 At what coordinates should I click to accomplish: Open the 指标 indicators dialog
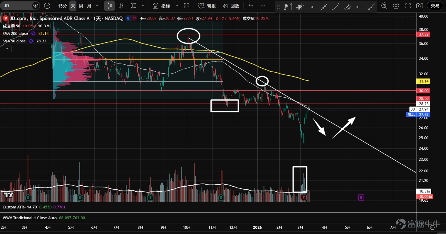tap(161, 6)
